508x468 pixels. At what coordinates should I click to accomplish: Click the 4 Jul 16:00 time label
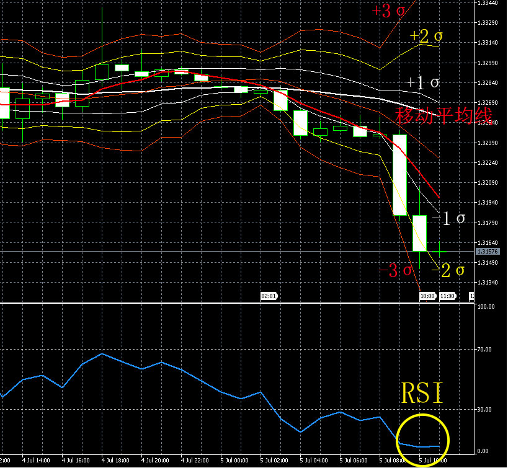[76, 460]
